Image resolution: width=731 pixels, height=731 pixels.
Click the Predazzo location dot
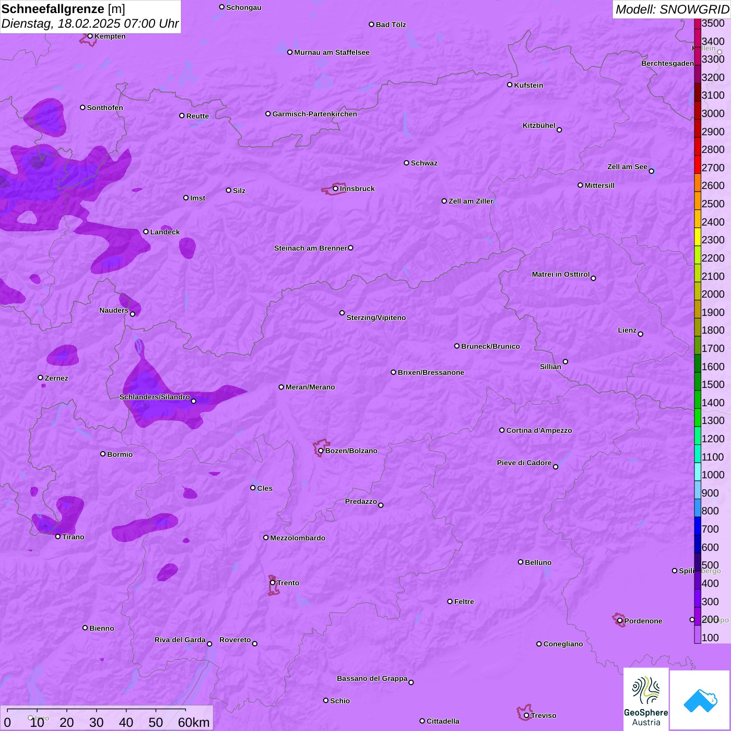pos(381,505)
